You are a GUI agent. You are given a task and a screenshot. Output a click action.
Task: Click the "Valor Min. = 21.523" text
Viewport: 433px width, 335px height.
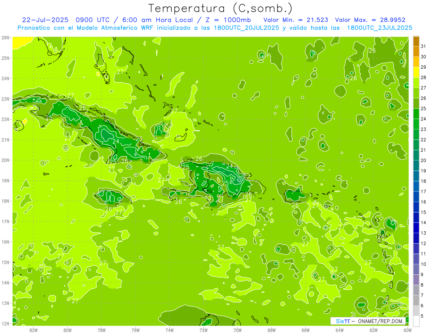click(296, 20)
